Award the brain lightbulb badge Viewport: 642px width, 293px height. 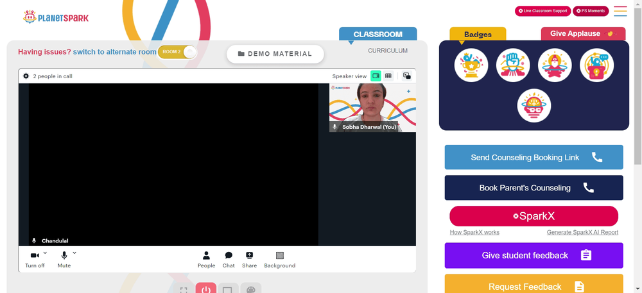pos(534,105)
